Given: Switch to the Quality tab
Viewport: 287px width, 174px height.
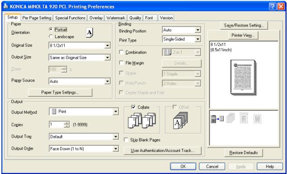Looking at the screenshot, I should tap(135, 18).
